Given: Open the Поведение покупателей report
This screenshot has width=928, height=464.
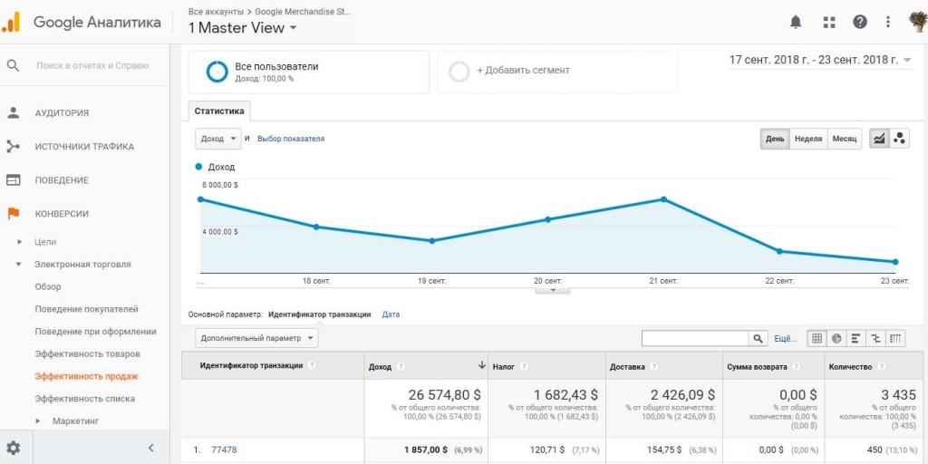Looking at the screenshot, I should click(86, 309).
